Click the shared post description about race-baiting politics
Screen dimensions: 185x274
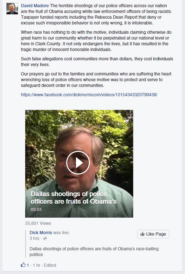coord(94,251)
